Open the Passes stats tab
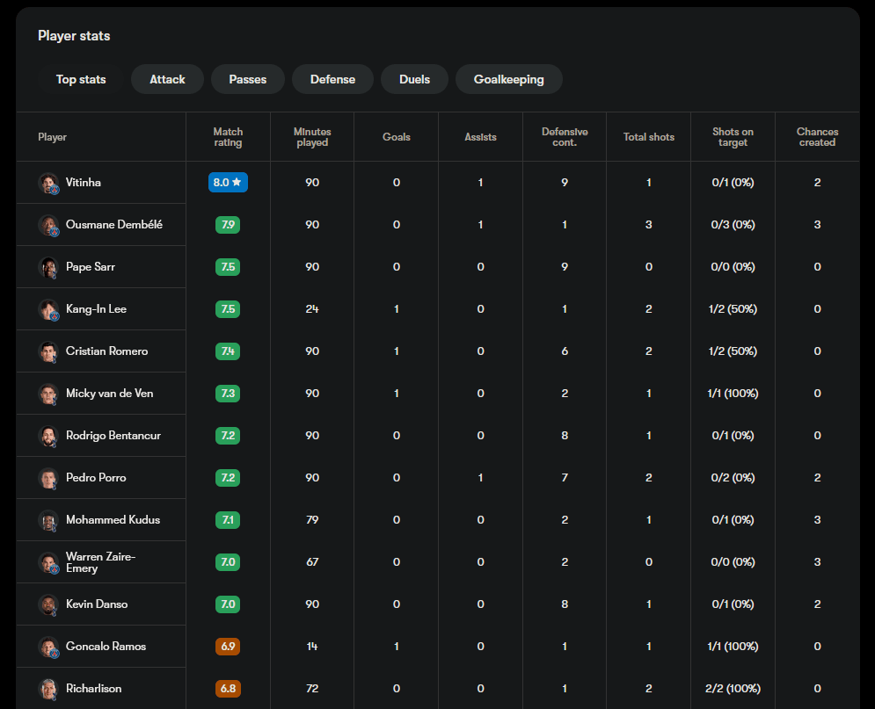This screenshot has width=875, height=709. (x=247, y=79)
